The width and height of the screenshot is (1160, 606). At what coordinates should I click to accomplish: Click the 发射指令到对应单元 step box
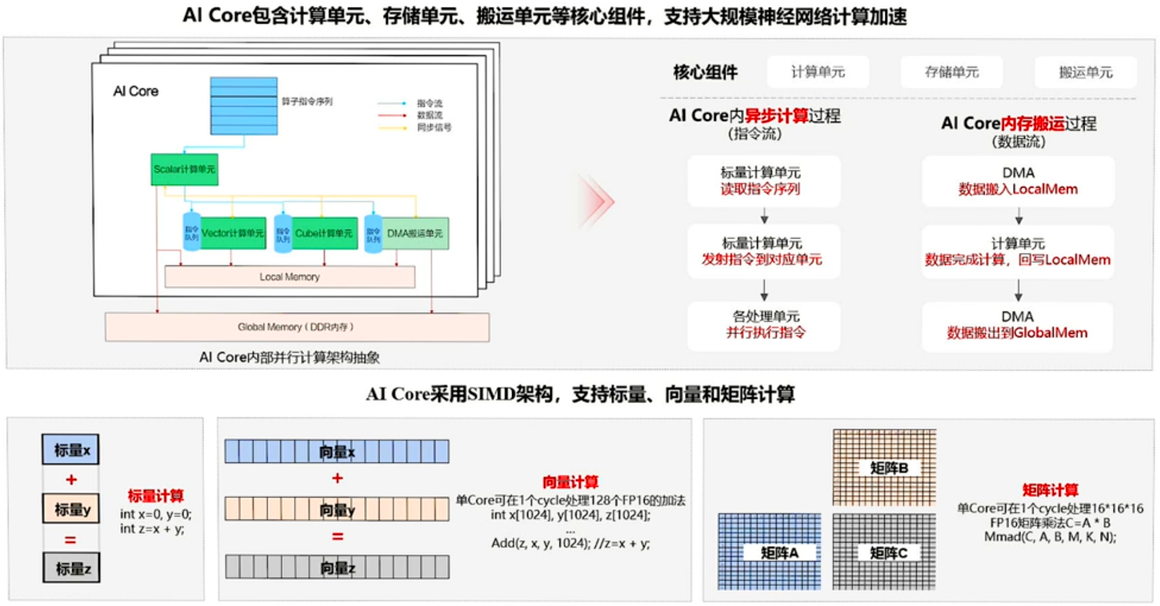[763, 251]
